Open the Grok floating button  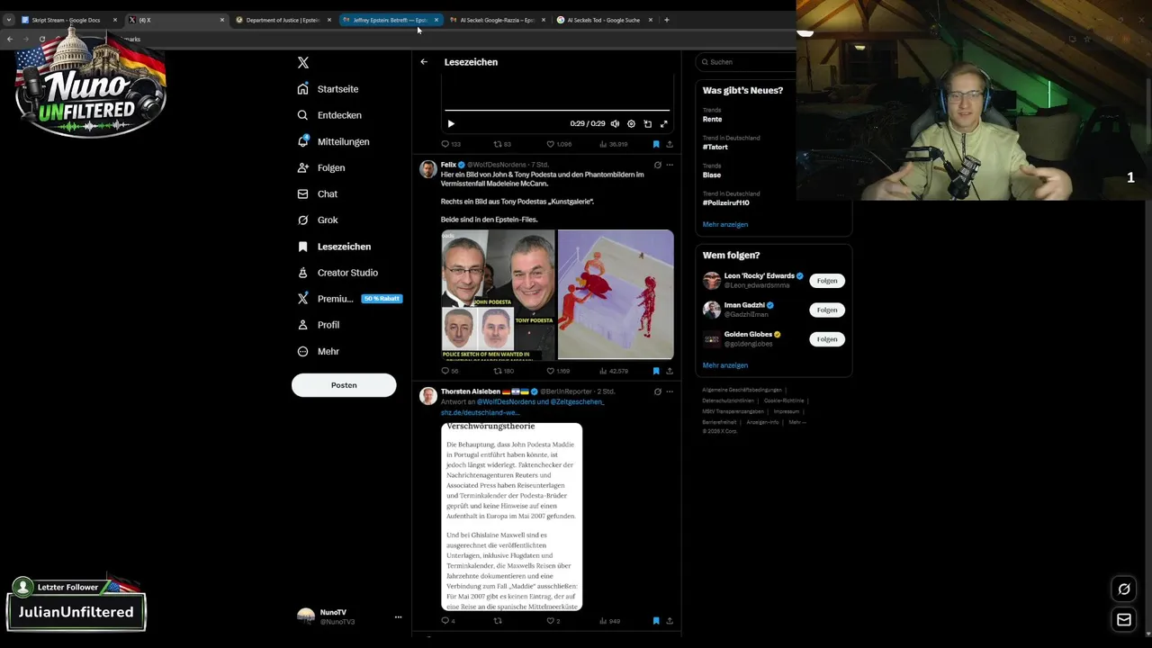pyautogui.click(x=1124, y=589)
